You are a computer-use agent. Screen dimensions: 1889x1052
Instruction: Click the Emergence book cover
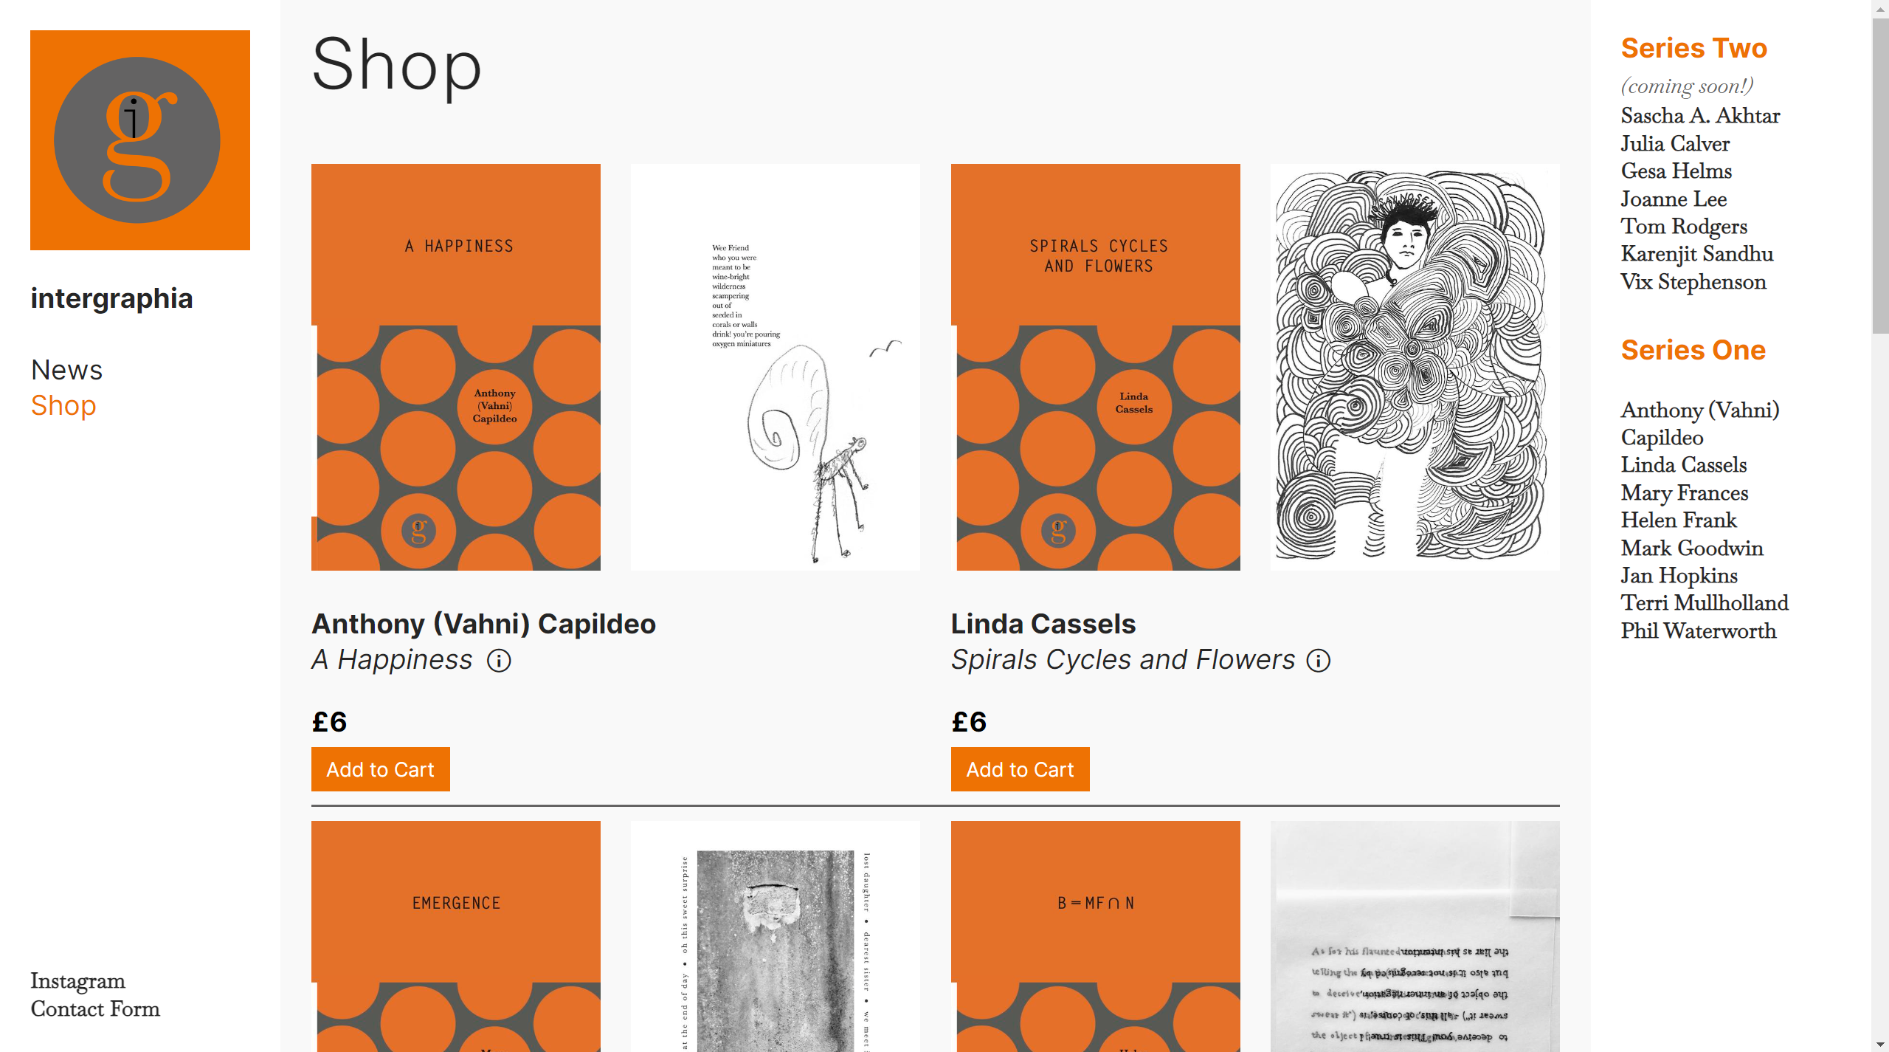pyautogui.click(x=456, y=936)
